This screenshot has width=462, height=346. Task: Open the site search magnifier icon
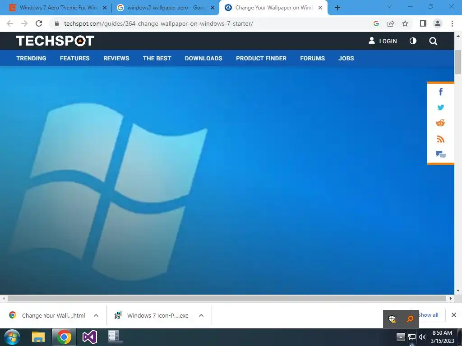coord(433,41)
